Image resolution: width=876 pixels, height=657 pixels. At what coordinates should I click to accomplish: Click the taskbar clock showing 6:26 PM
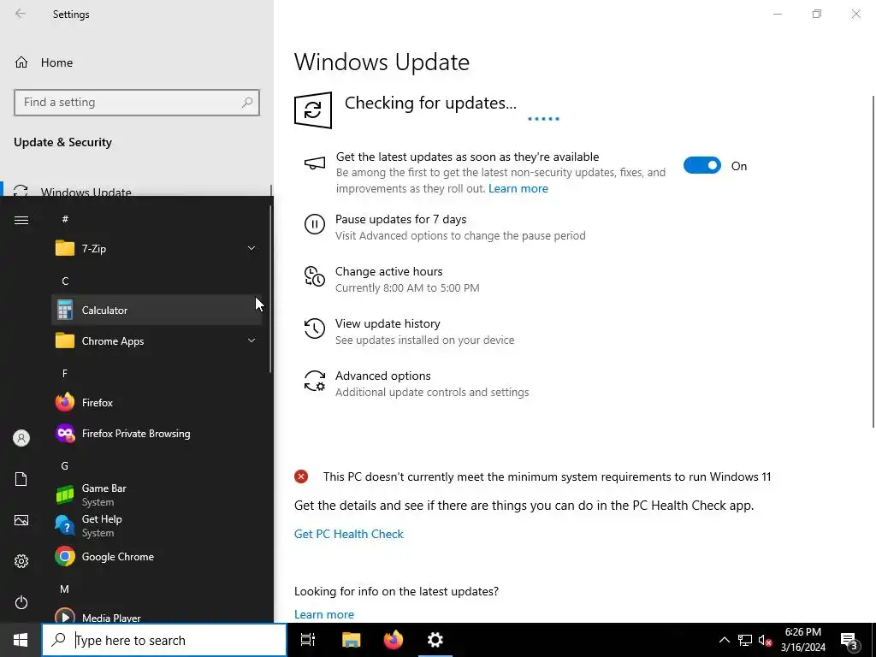click(x=802, y=640)
